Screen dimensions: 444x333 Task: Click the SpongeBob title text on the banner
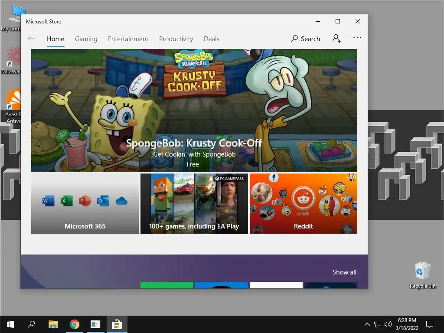coord(194,143)
